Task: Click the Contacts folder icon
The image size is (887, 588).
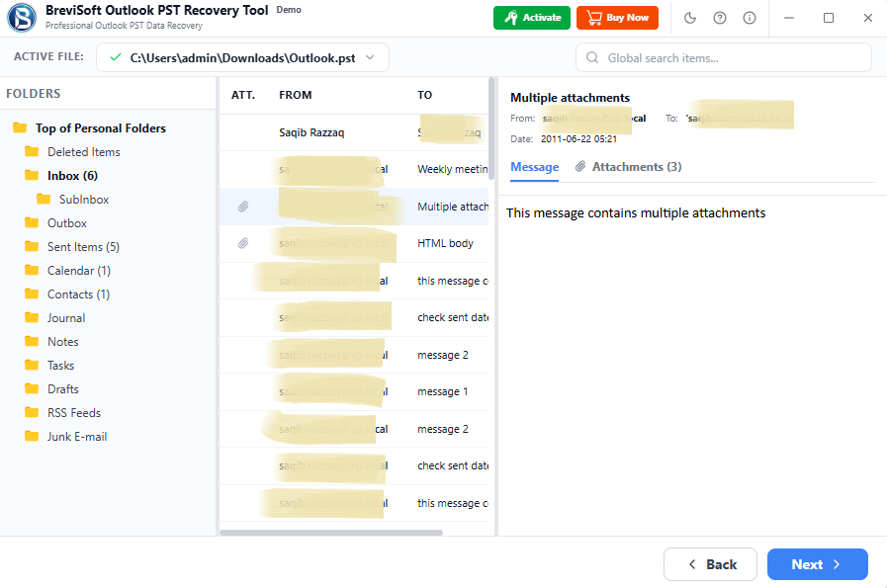Action: pyautogui.click(x=32, y=294)
